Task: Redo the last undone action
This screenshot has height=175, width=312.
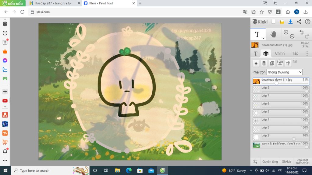Action: click(307, 36)
